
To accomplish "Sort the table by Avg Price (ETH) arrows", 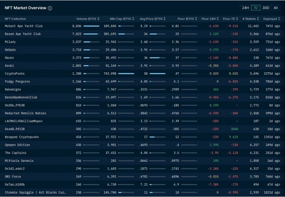I will tap(165, 19).
